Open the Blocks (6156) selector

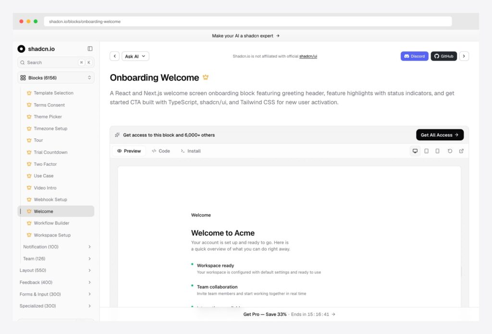pos(56,77)
